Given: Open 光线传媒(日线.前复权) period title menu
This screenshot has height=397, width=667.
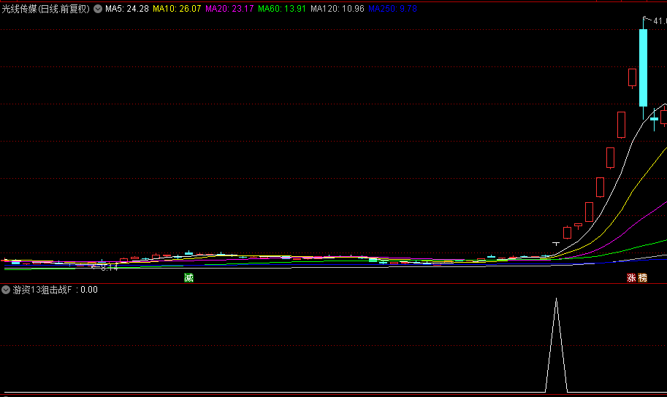Looking at the screenshot, I should 46,9.
